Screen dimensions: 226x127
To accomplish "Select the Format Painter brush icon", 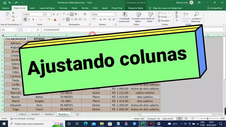I will click(x=13, y=20).
